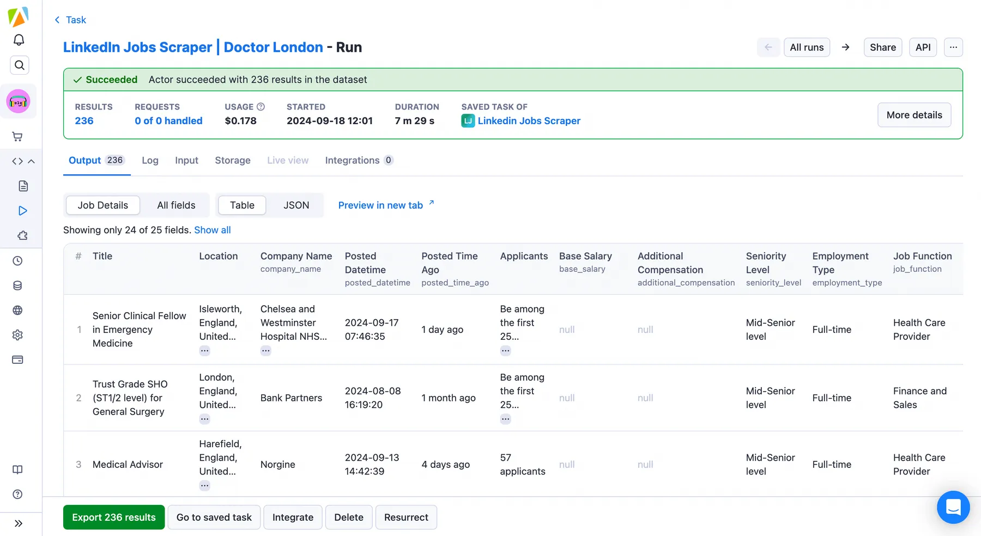Click the Seniority Level column header
The width and height of the screenshot is (981, 536).
pos(773,269)
